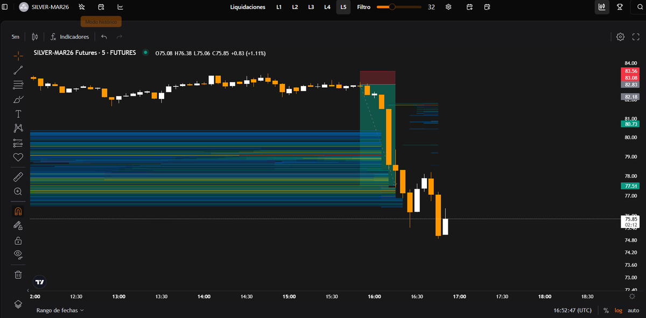
Task: Select the brush drawing tool
Action: [18, 99]
